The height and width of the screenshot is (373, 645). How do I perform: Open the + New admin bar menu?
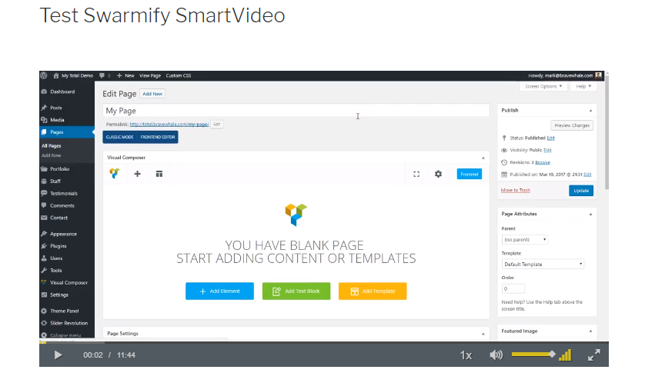pyautogui.click(x=125, y=75)
